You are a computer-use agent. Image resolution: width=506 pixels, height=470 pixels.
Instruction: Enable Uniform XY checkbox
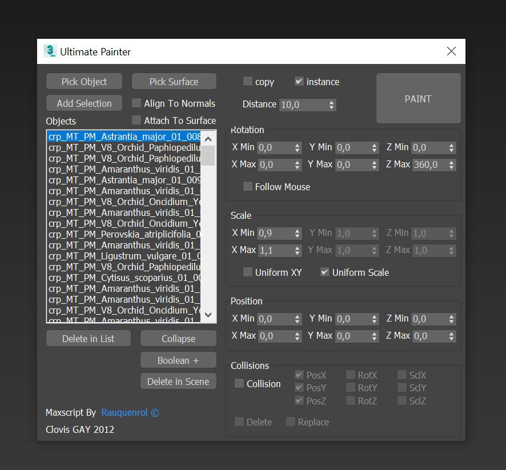pos(247,272)
